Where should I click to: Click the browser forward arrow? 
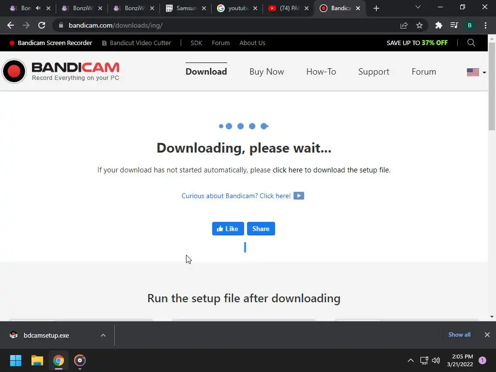(26, 25)
